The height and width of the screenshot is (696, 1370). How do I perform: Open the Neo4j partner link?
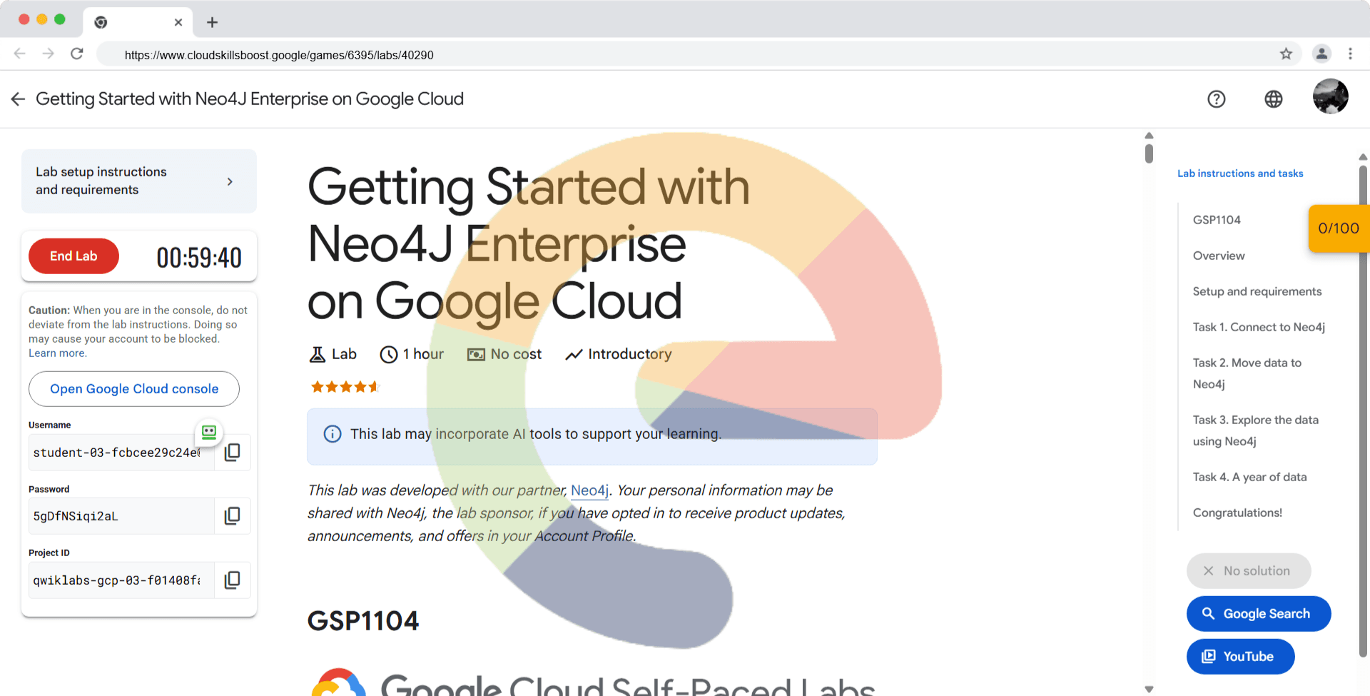pos(590,490)
